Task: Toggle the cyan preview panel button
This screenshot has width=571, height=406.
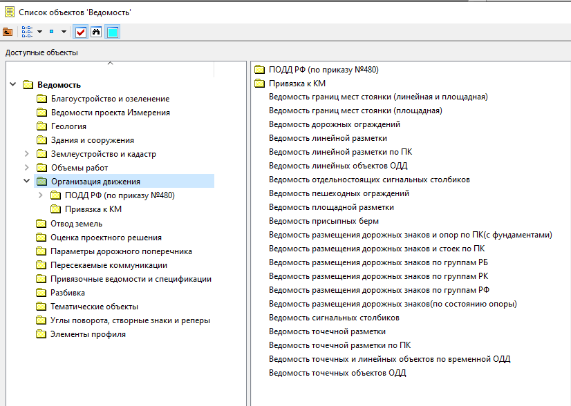Action: pyautogui.click(x=113, y=32)
